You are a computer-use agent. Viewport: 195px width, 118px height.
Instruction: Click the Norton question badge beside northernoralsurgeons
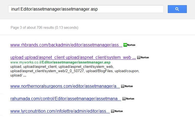click(x=123, y=86)
